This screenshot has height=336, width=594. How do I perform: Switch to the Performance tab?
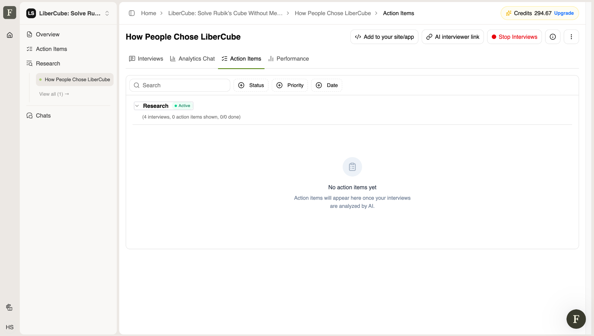289,59
